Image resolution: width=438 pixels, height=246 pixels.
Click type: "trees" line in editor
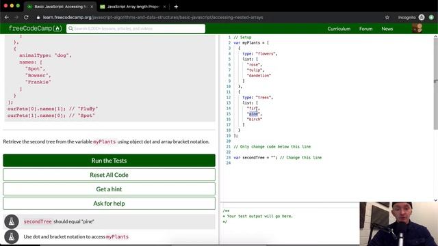[257, 97]
